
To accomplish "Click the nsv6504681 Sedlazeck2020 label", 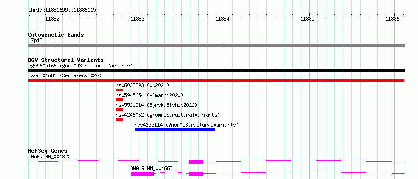I will (x=65, y=75).
